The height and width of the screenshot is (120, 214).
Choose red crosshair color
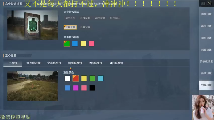pos(76,78)
